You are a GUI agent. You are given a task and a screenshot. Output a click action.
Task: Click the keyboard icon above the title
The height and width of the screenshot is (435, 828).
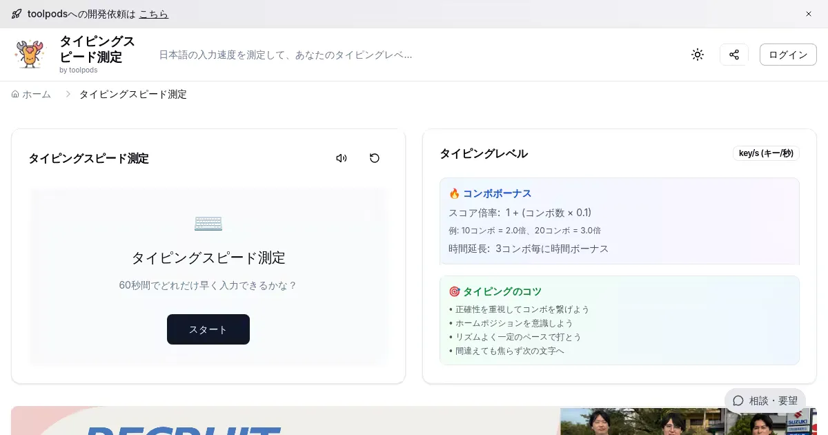point(208,223)
